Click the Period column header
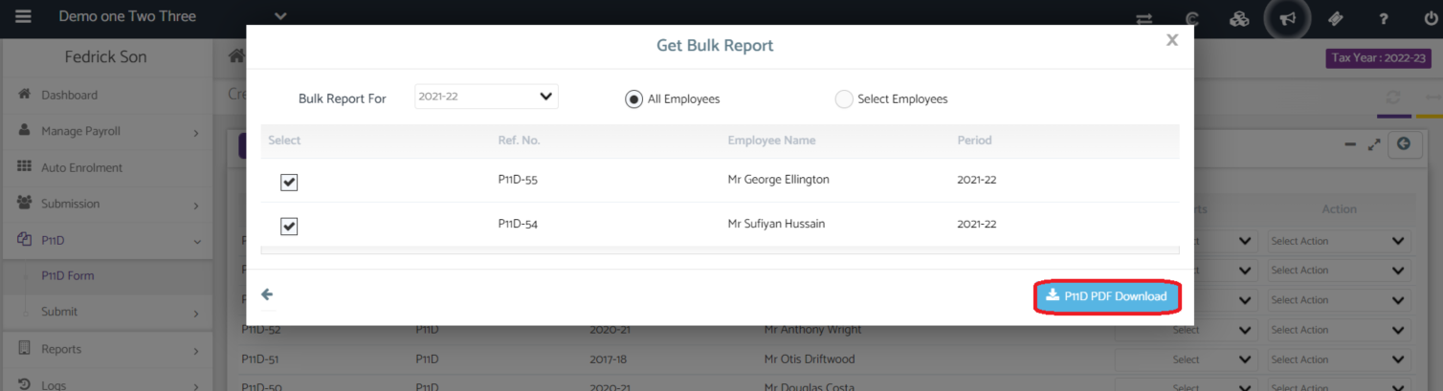The height and width of the screenshot is (391, 1443). [974, 140]
